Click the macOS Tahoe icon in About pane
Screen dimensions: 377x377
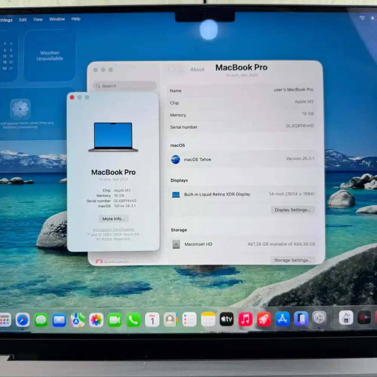pyautogui.click(x=176, y=159)
